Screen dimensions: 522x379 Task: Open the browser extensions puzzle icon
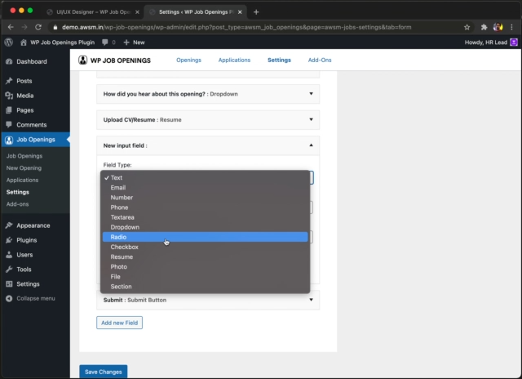[484, 27]
